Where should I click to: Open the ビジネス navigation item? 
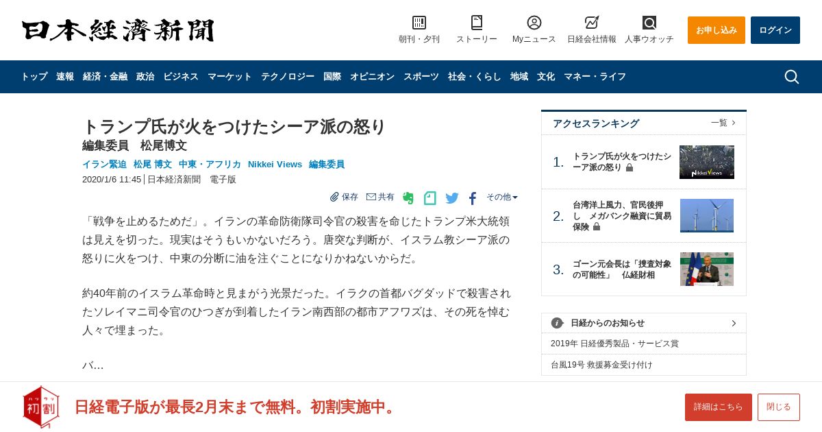click(x=181, y=77)
